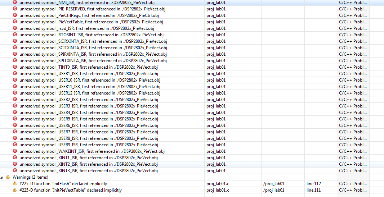Click error icon for unresolved symbol _NMI_ISR

pos(15,2)
